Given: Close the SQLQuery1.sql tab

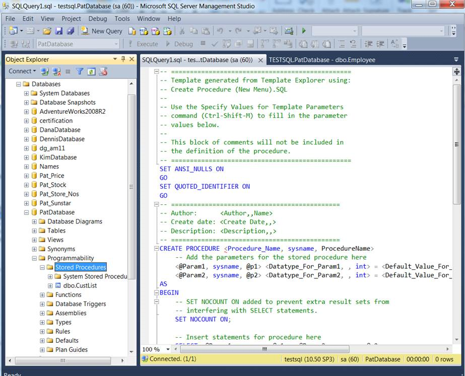Looking at the screenshot, I should (x=260, y=60).
